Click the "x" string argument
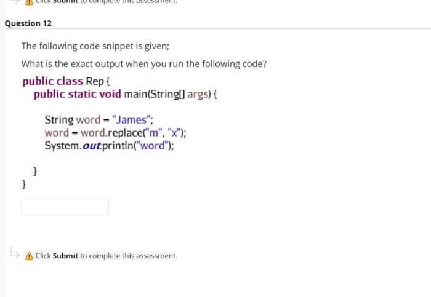Screen dimensions: 431x297 174,133
